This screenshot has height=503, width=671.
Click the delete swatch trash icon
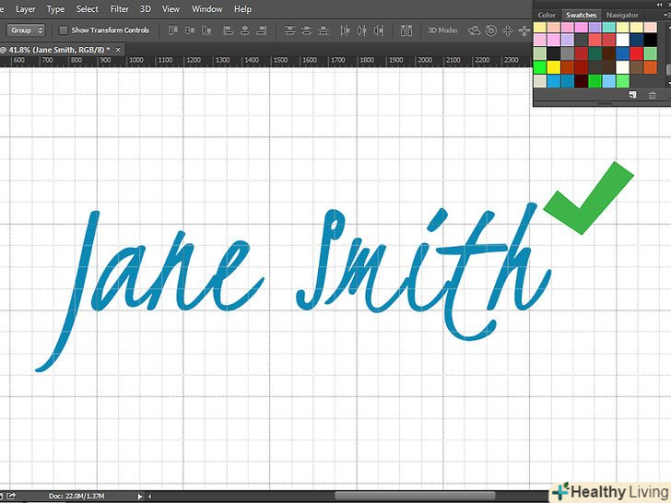(653, 95)
